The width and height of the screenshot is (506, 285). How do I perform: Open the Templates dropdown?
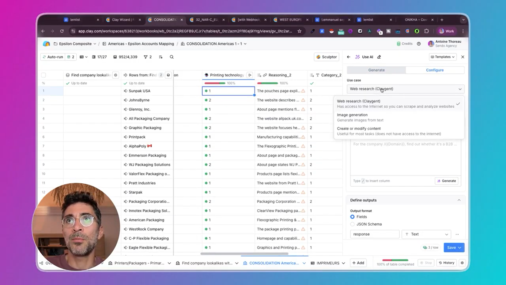tap(443, 57)
